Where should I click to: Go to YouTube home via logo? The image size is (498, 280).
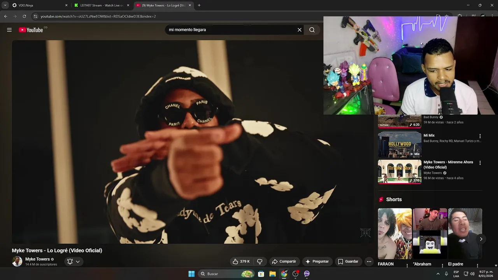(31, 30)
